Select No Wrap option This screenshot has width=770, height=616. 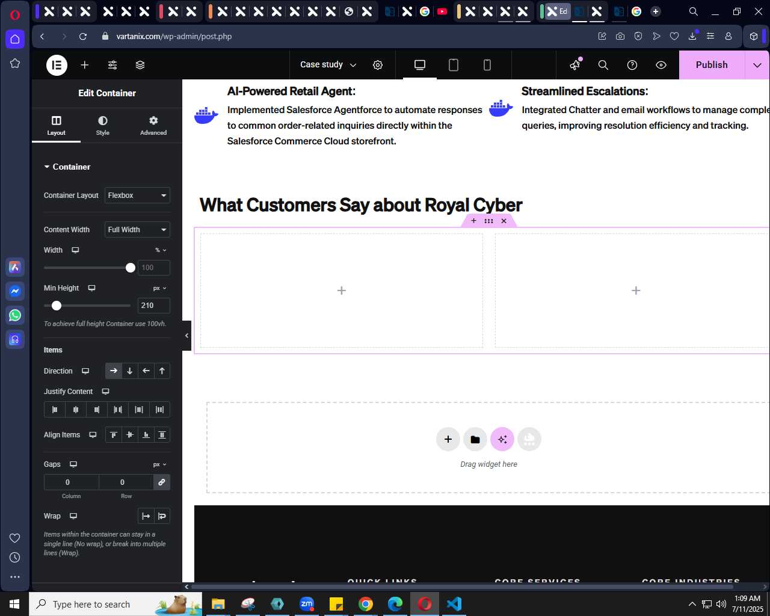coord(146,516)
